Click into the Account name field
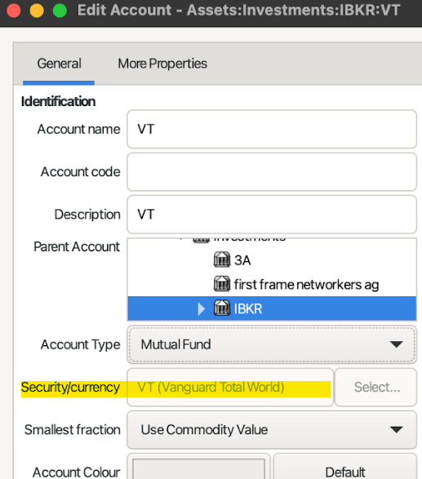 [272, 129]
